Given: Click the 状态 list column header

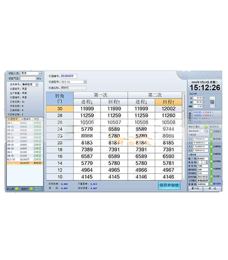Looking at the screenshot, I should 37,119.
